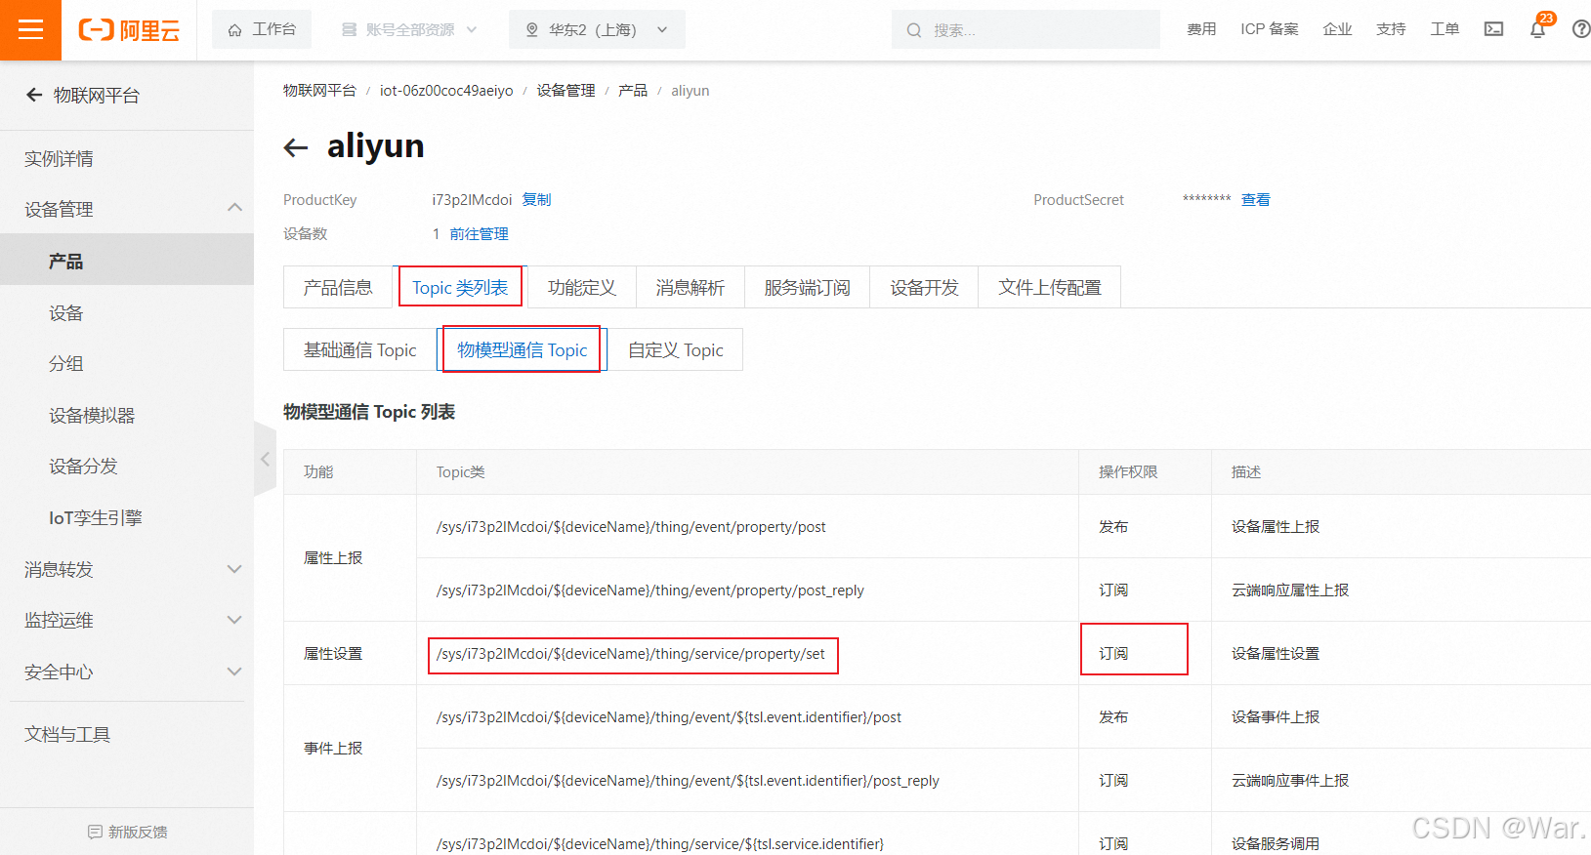Click 新版反馈 feedback button
This screenshot has height=855, width=1591.
(127, 832)
